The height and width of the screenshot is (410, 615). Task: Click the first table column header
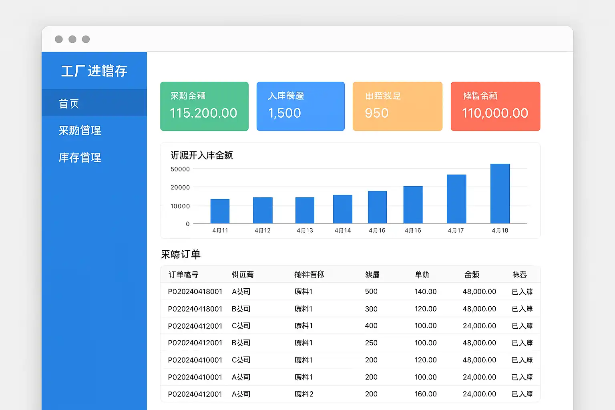tap(183, 275)
